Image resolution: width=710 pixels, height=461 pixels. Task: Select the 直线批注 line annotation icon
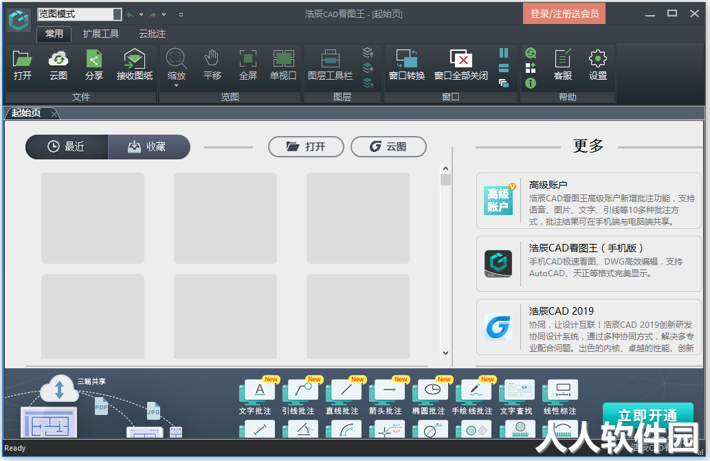[343, 390]
